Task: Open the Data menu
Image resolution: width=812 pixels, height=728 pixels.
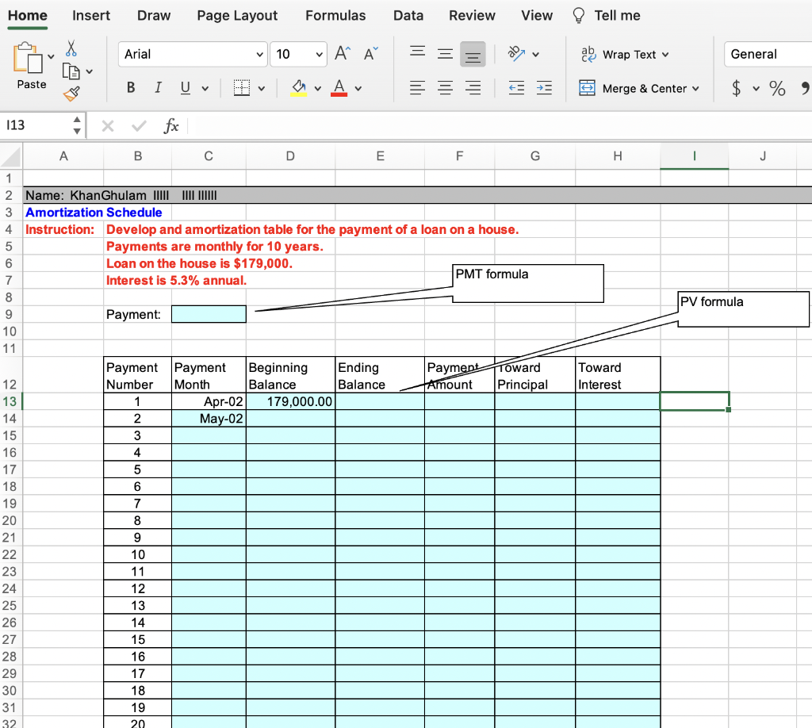Action: click(408, 15)
